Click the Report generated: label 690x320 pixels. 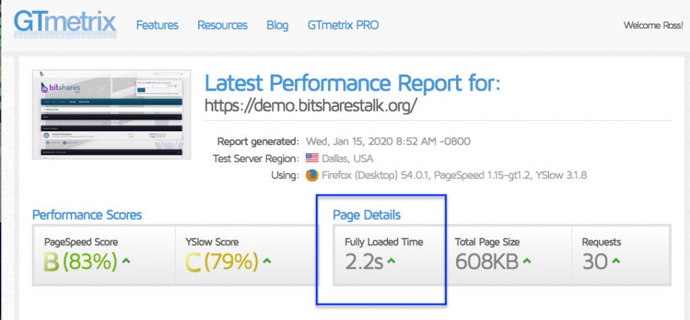click(x=258, y=141)
